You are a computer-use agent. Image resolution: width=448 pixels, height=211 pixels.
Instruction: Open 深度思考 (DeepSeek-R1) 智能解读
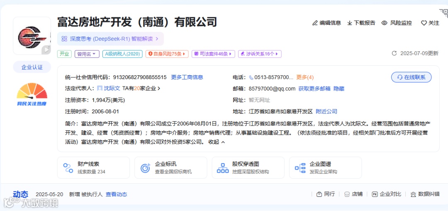(x=110, y=39)
